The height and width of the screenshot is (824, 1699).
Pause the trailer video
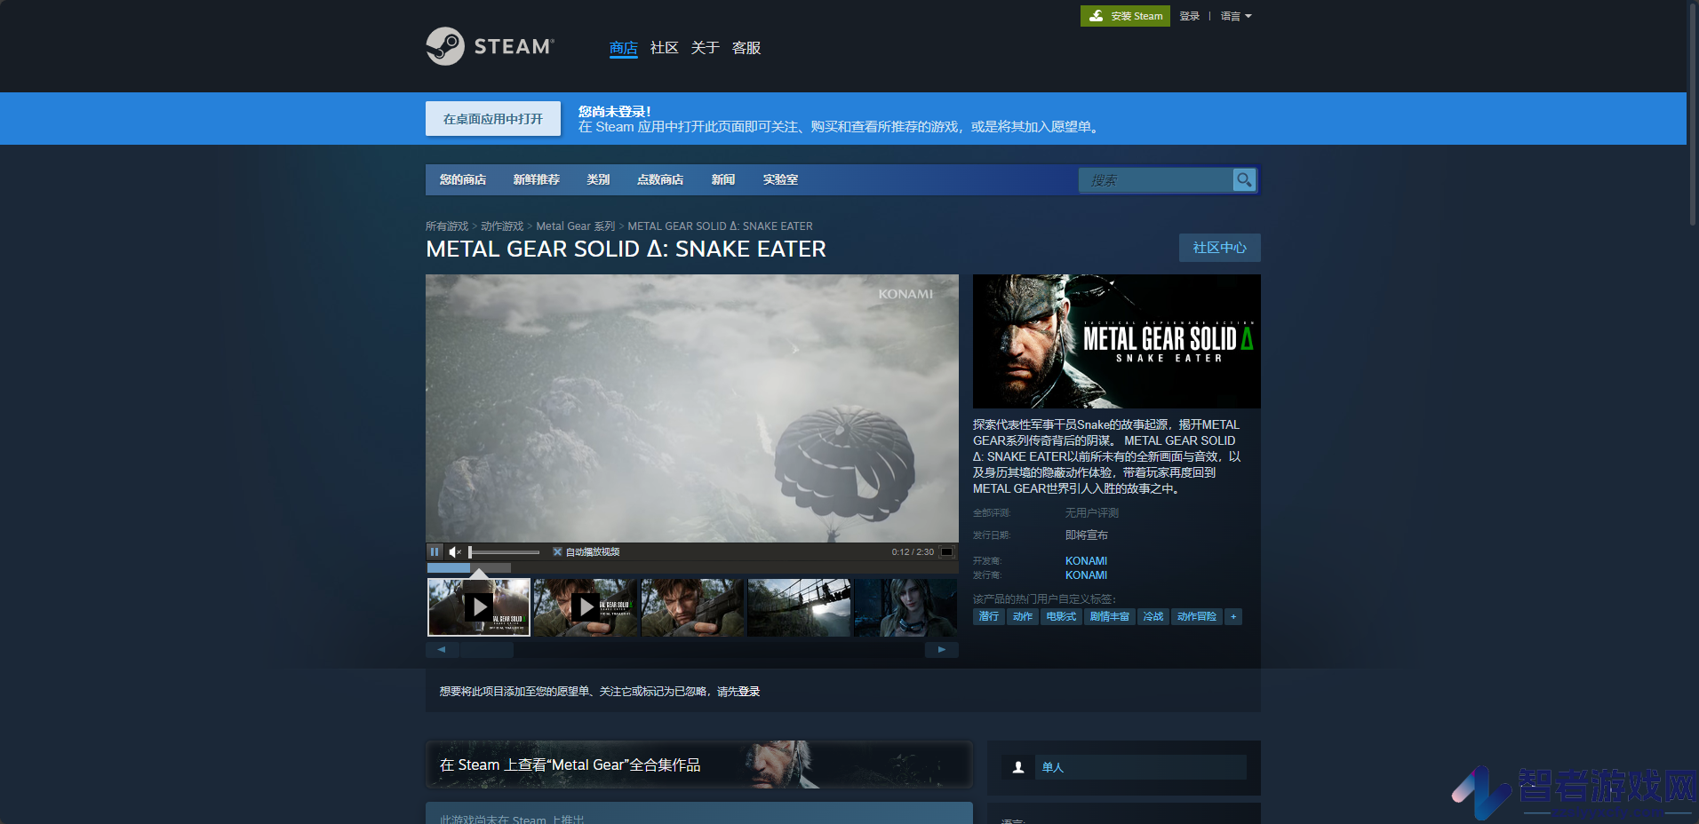tap(435, 551)
